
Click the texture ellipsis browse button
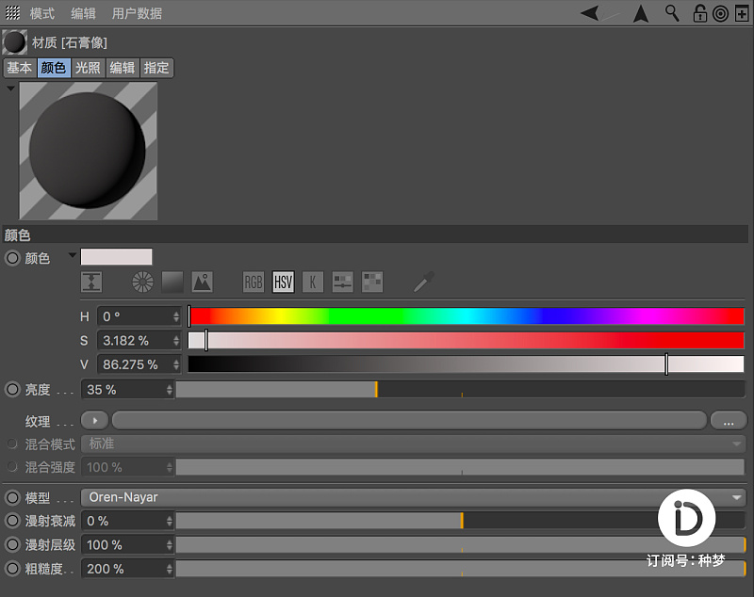[729, 421]
